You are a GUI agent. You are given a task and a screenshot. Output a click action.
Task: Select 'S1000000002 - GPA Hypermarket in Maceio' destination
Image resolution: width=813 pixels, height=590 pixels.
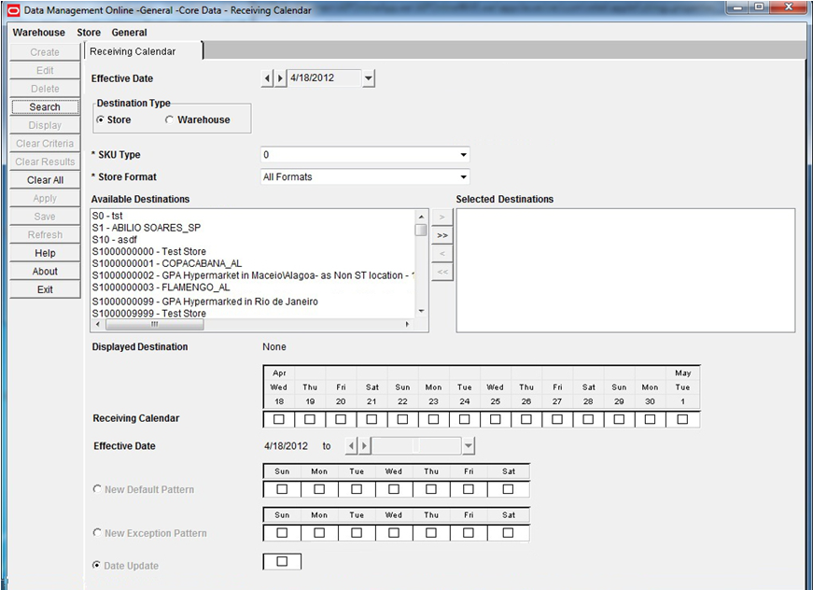(x=253, y=275)
